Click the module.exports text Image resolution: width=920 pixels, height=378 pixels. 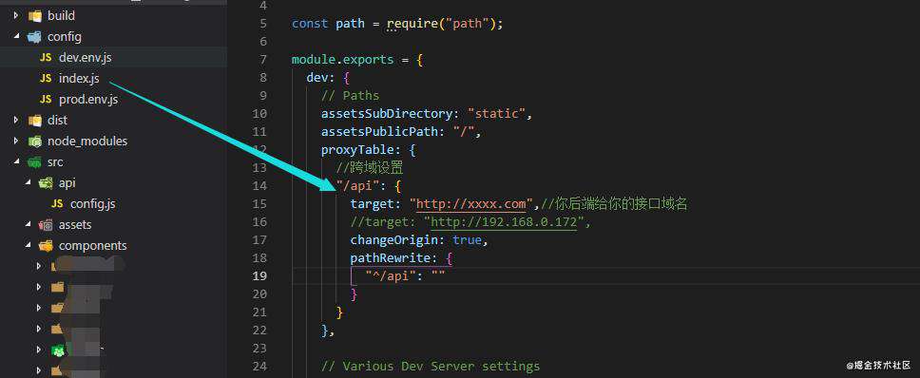pos(343,60)
